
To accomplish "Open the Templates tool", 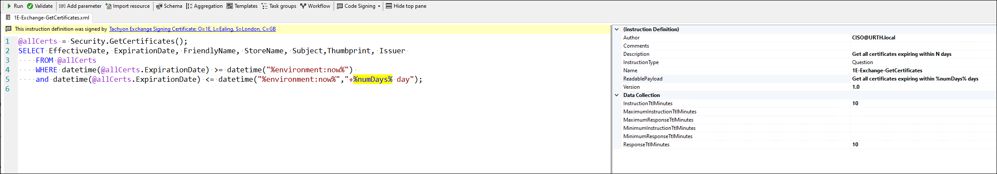I will pyautogui.click(x=242, y=6).
